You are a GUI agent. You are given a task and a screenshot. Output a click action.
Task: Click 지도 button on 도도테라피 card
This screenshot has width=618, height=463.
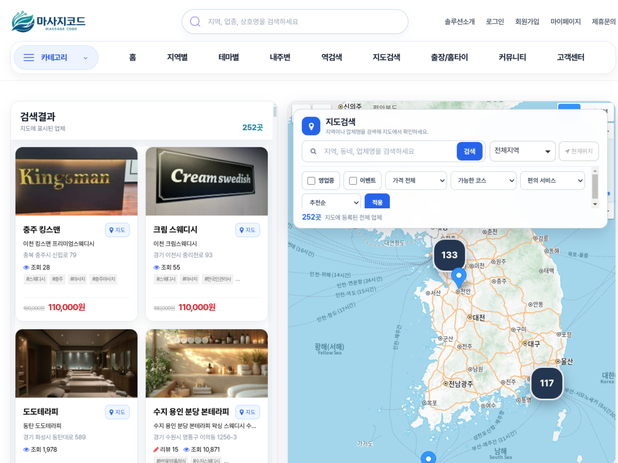coord(117,412)
